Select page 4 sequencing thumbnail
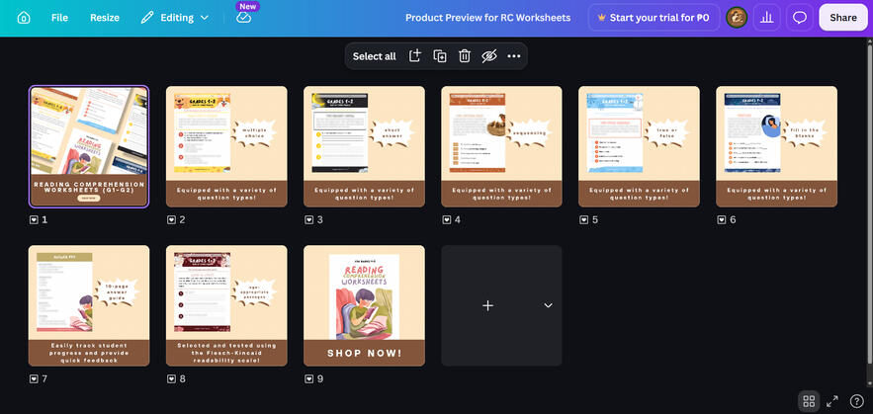This screenshot has width=873, height=414. pos(501,146)
